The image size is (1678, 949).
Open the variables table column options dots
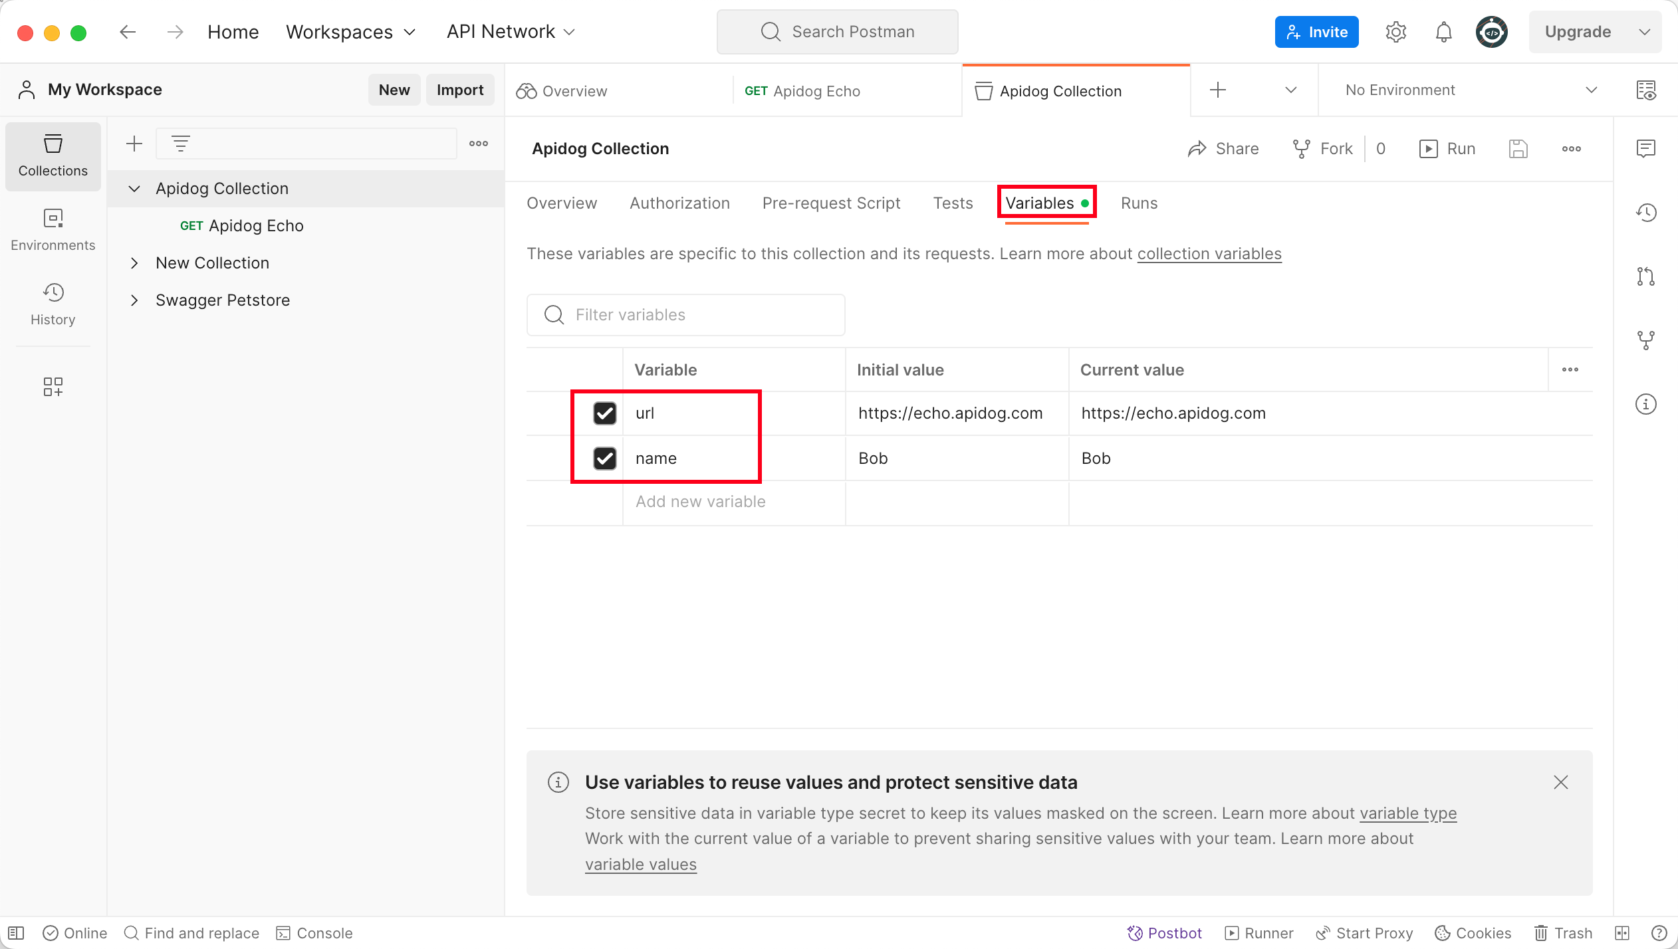pyautogui.click(x=1570, y=369)
